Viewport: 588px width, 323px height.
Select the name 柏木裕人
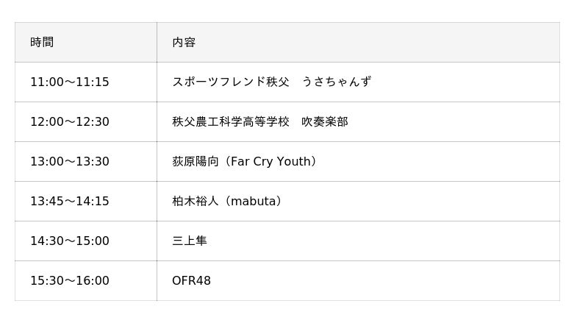point(196,202)
